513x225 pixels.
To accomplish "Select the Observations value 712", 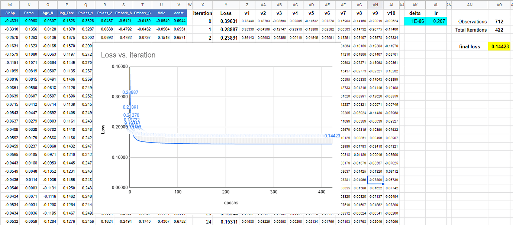I will coord(499,22).
